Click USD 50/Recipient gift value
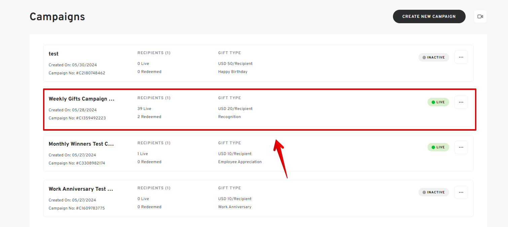 click(x=235, y=64)
